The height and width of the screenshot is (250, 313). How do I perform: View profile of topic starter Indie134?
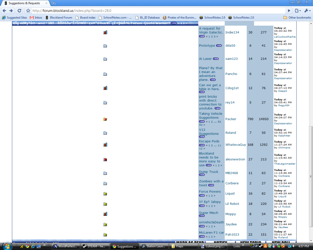point(232,32)
